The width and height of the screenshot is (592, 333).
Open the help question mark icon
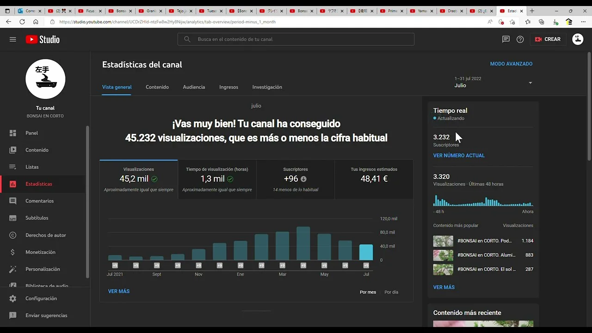coord(520,39)
